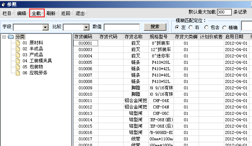The image size is (252, 146).
Task: Click the document icon beside 应税劳务
Action: [x=18, y=73]
